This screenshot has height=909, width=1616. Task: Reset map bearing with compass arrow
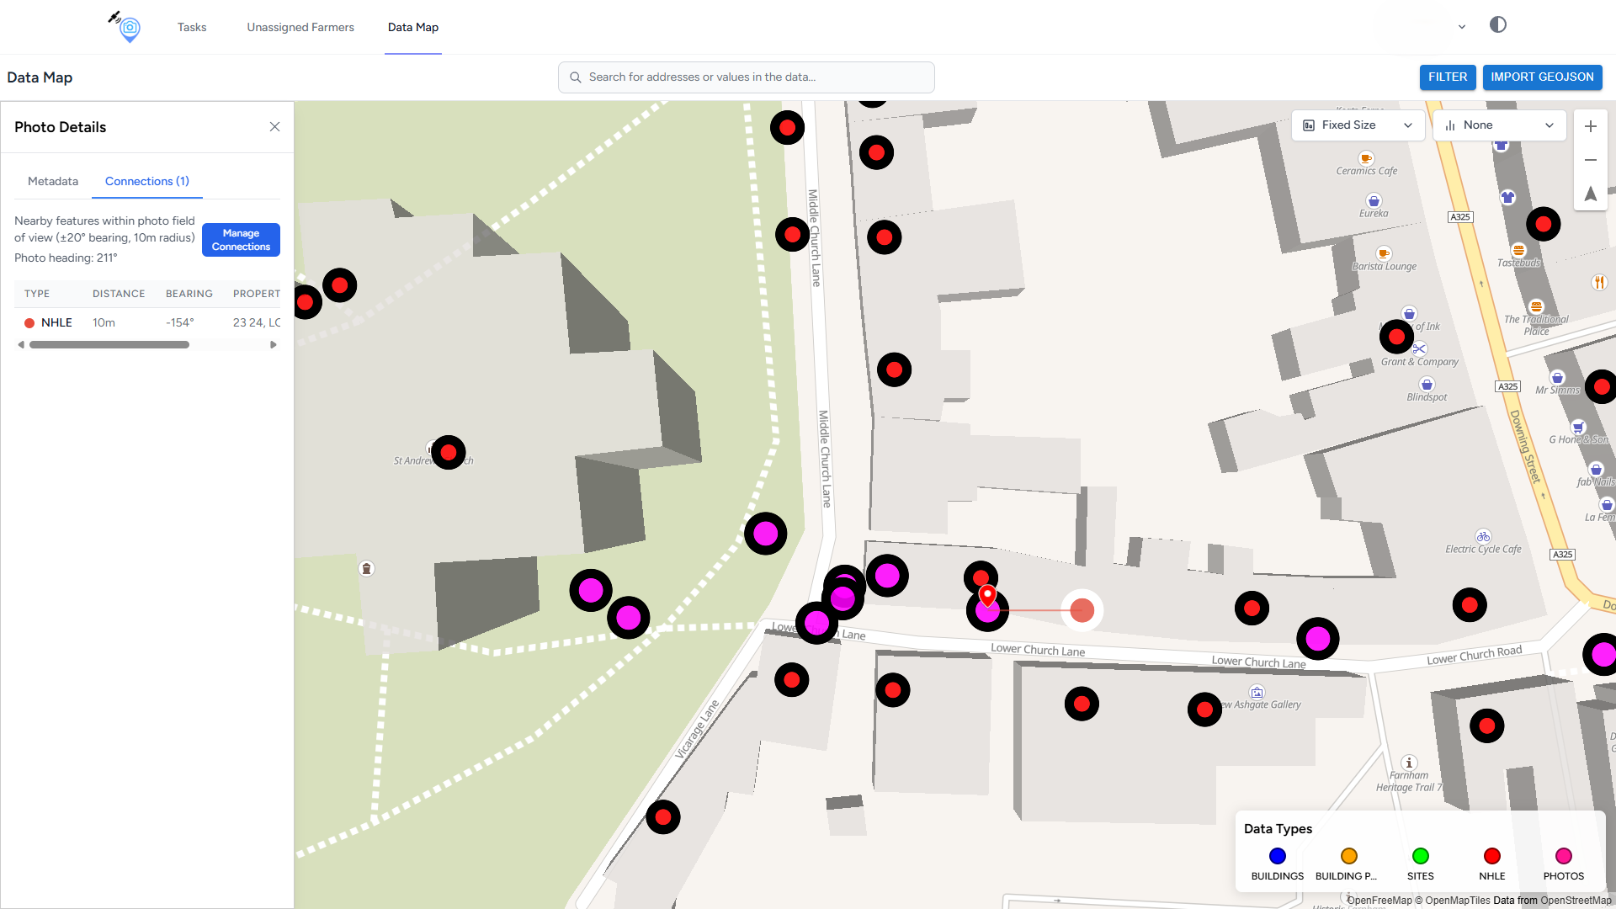[1590, 194]
